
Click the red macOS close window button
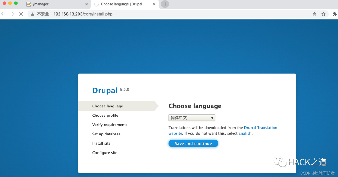click(4, 3)
